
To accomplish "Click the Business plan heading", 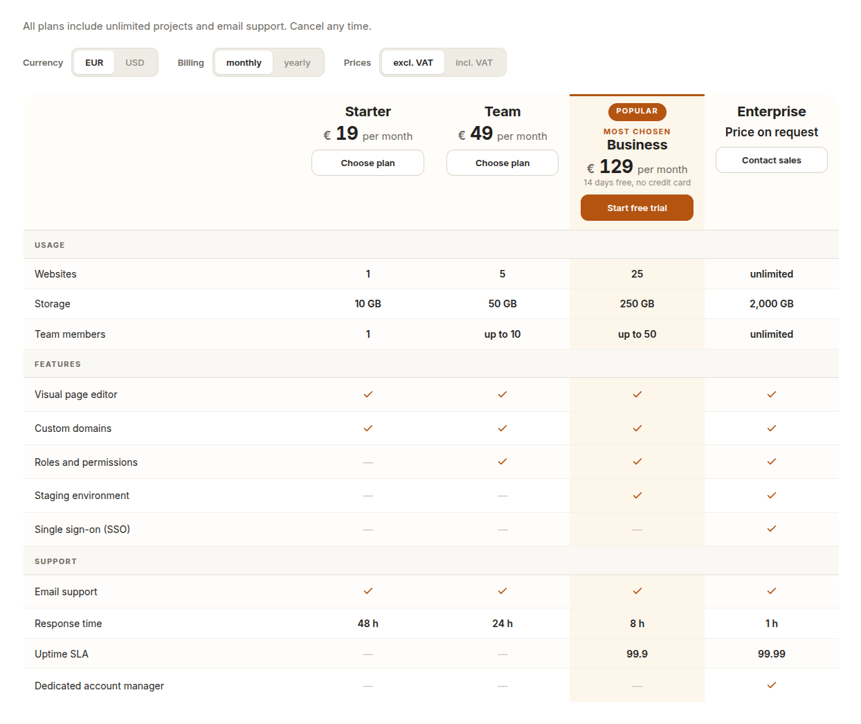I will (x=637, y=145).
